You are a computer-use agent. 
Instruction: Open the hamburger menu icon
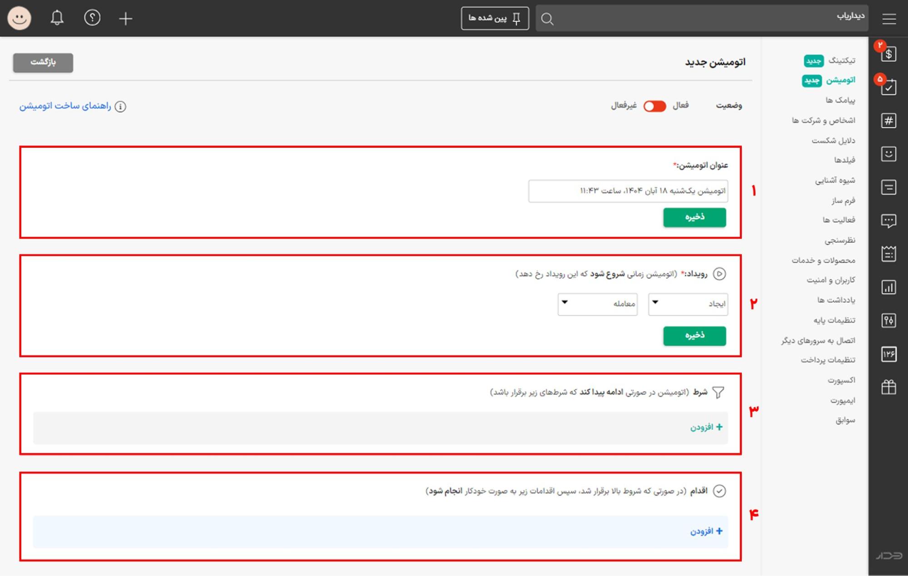click(x=889, y=19)
